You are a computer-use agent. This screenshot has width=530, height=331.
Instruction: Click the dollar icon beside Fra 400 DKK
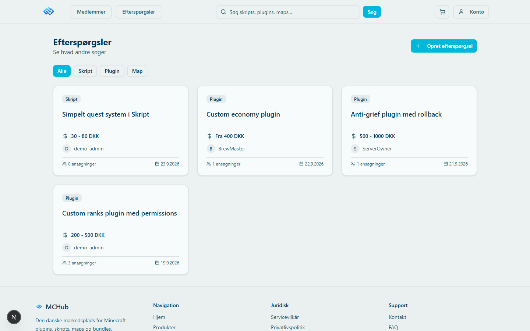(x=209, y=136)
